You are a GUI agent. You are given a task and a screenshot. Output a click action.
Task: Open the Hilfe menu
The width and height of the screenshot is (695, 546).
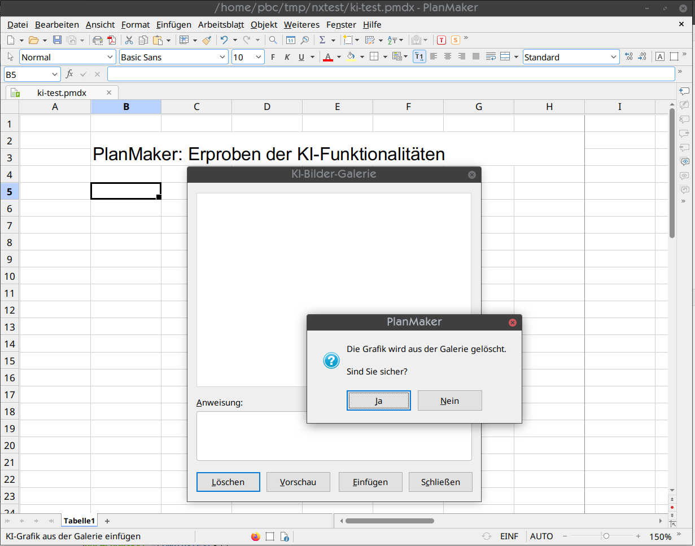click(x=372, y=24)
